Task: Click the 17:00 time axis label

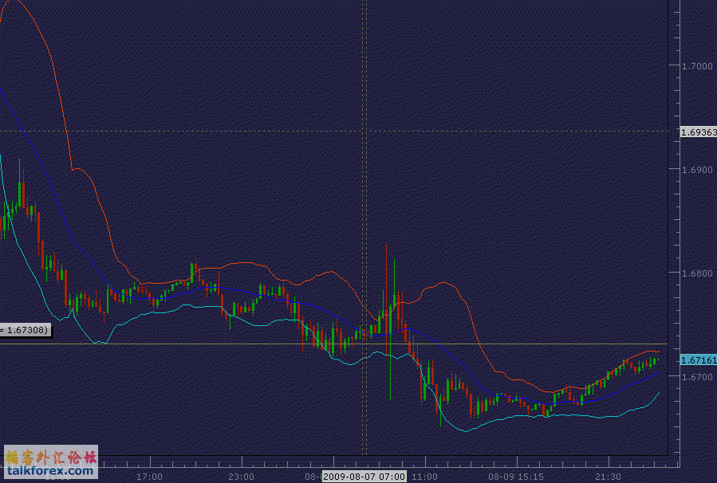Action: (x=149, y=477)
